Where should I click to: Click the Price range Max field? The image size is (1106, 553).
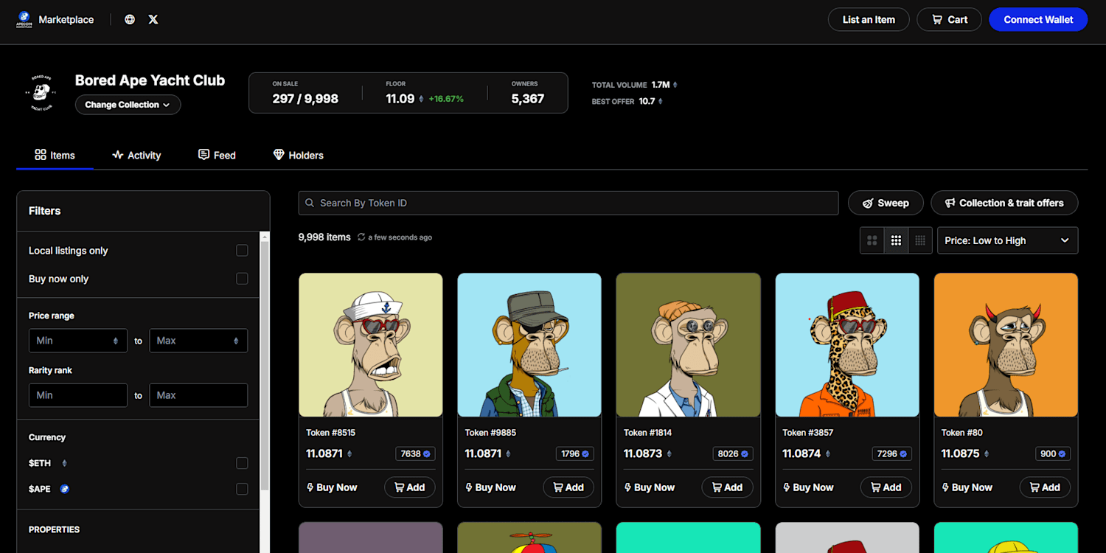(198, 341)
